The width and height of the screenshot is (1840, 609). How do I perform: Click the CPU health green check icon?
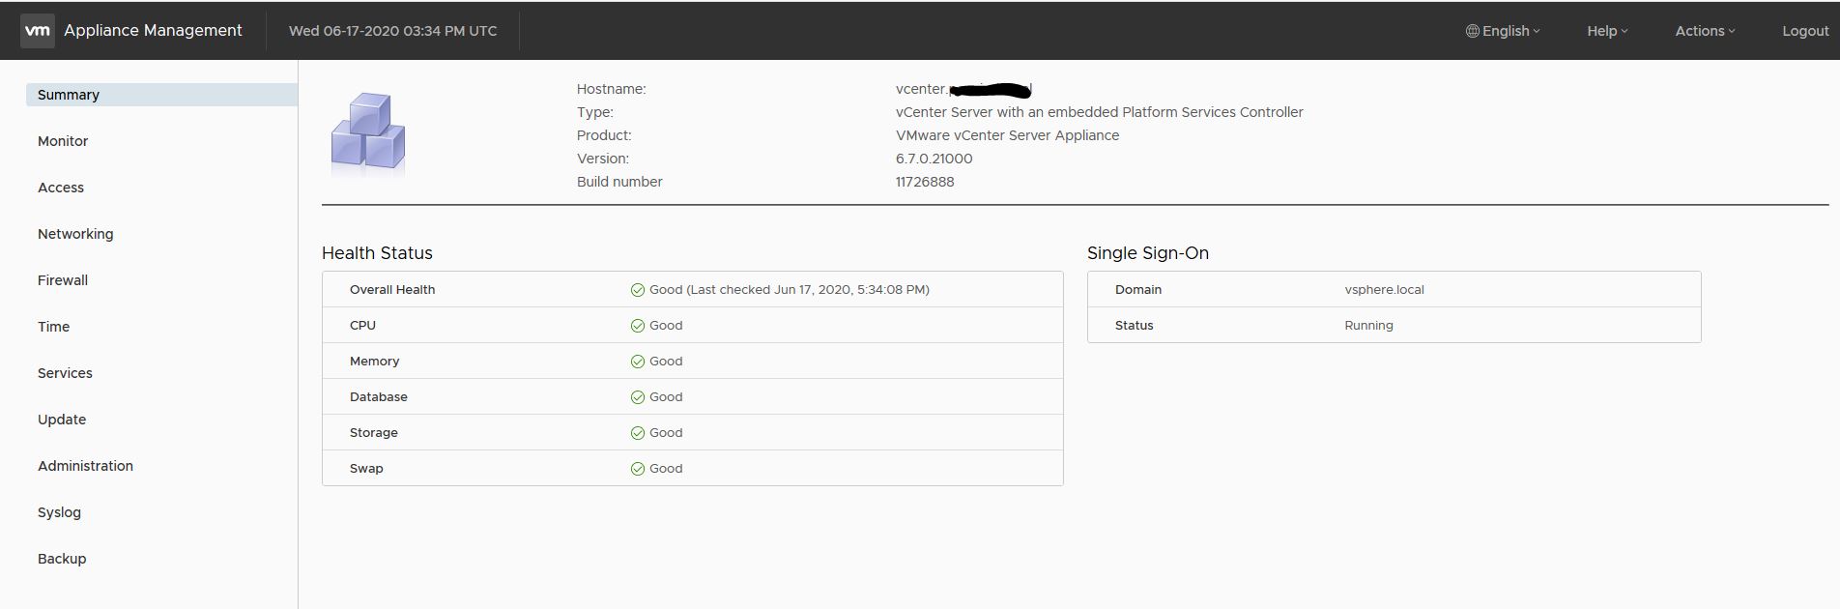(638, 326)
